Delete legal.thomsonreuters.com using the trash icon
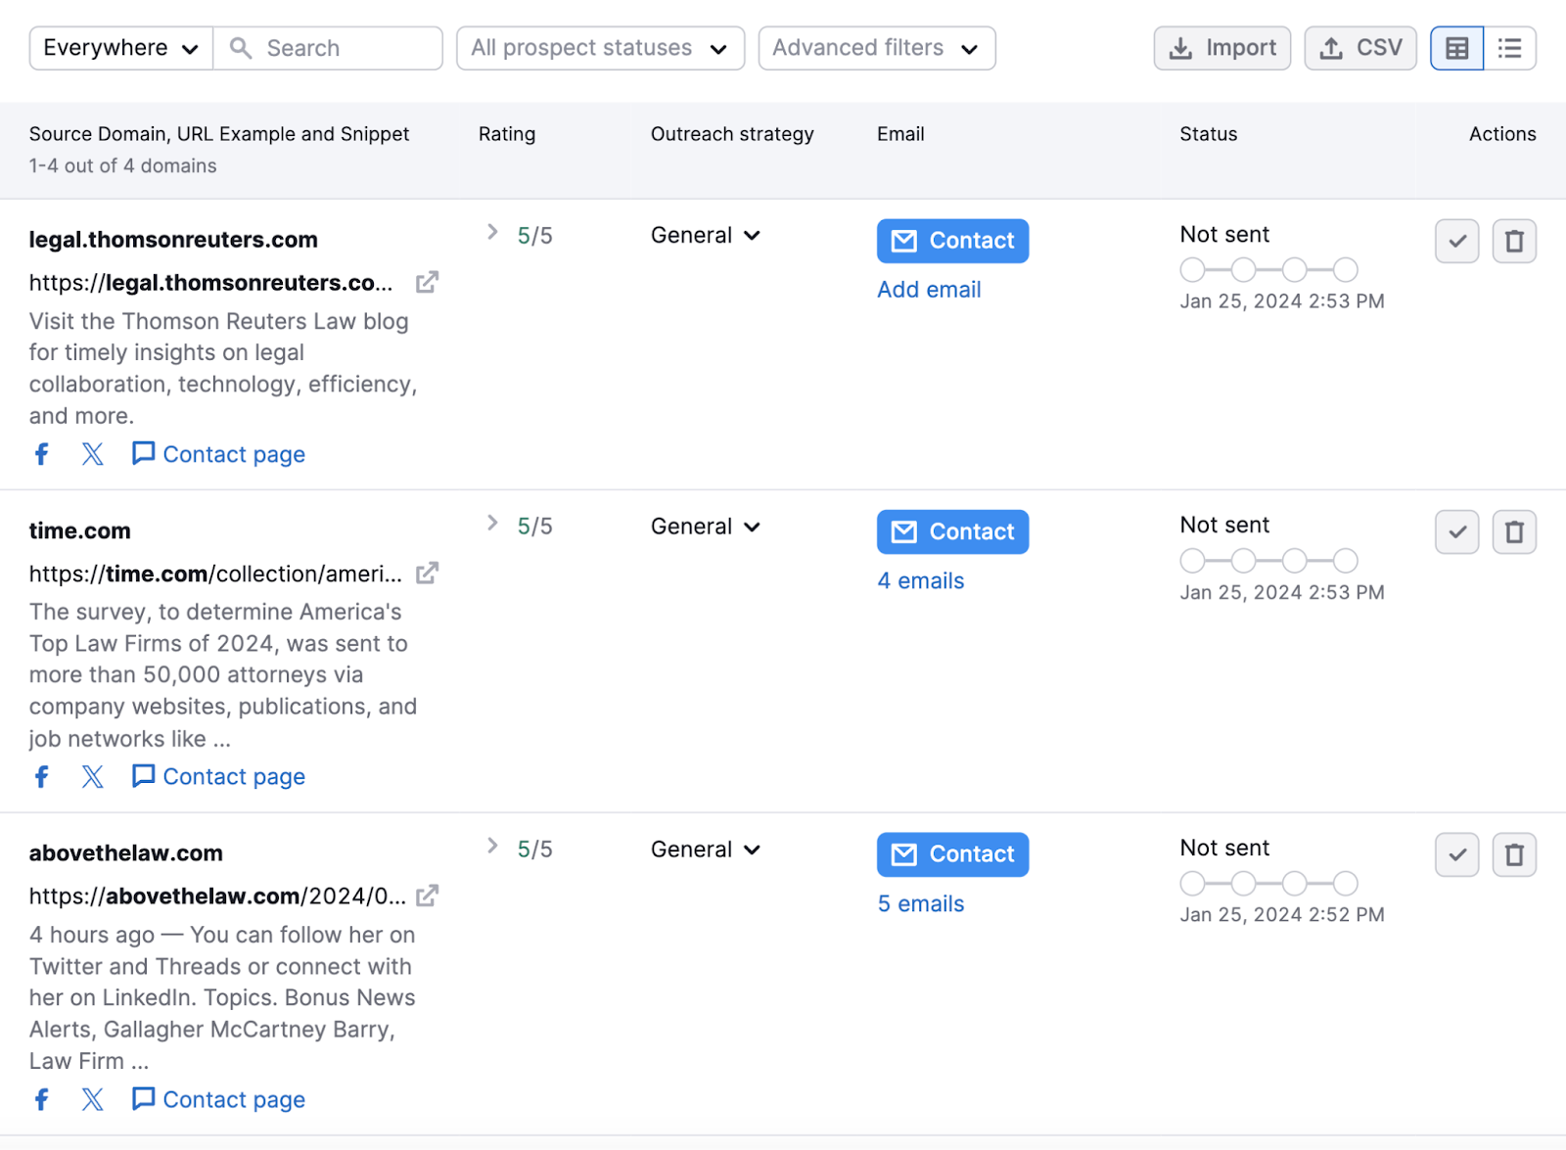The image size is (1566, 1150). tap(1514, 241)
